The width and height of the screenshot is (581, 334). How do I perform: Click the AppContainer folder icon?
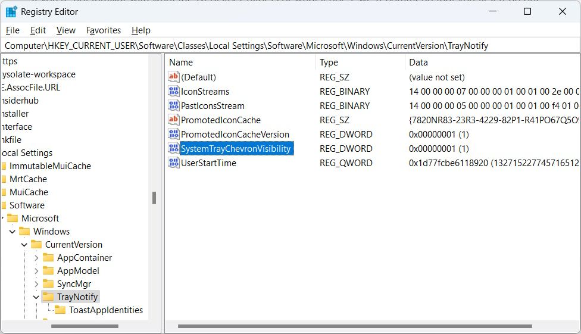(48, 257)
